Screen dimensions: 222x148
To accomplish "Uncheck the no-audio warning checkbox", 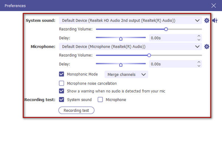I will (61, 91).
